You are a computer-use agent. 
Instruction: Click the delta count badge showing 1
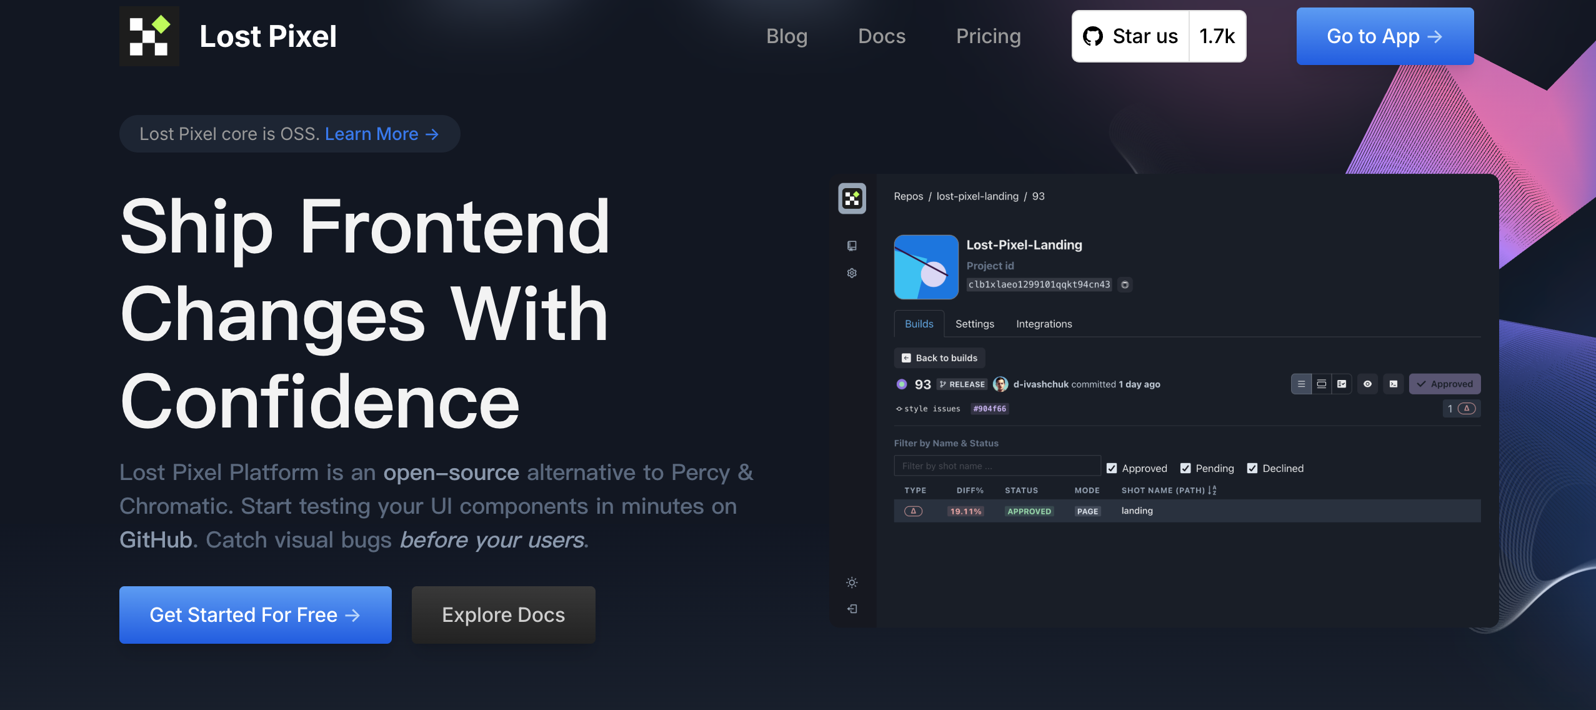1462,409
